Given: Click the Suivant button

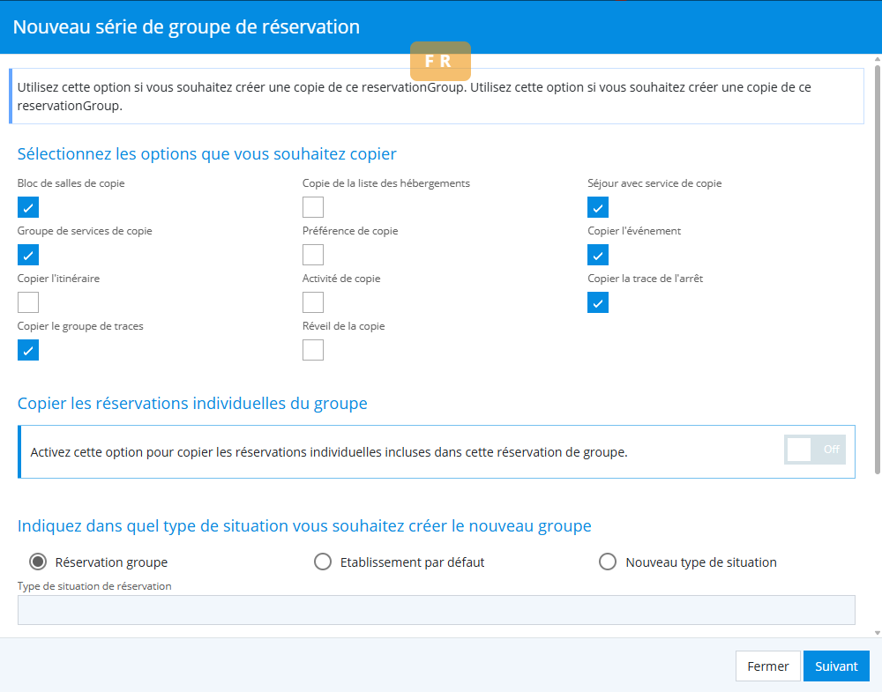Looking at the screenshot, I should (836, 666).
